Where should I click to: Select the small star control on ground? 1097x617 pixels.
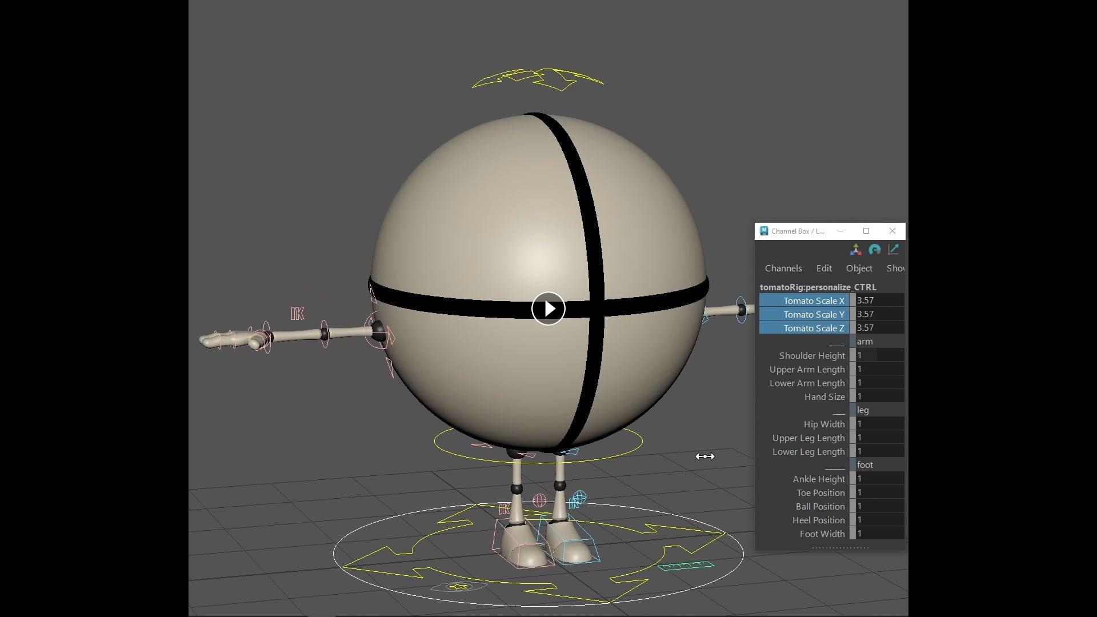[x=458, y=587]
